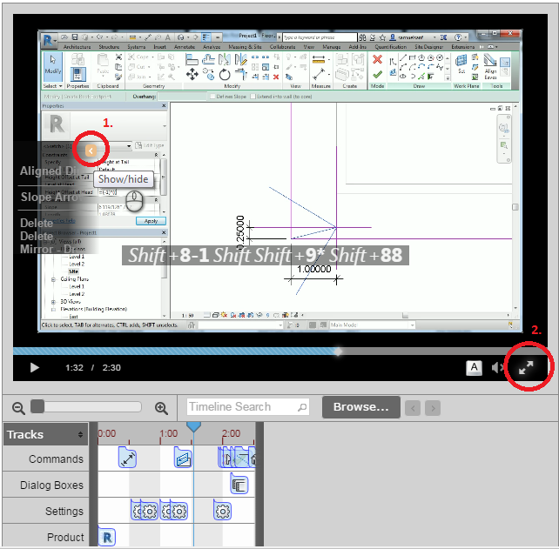The width and height of the screenshot is (559, 549).
Task: Open the Annotate ribbon tab
Action: click(x=185, y=47)
